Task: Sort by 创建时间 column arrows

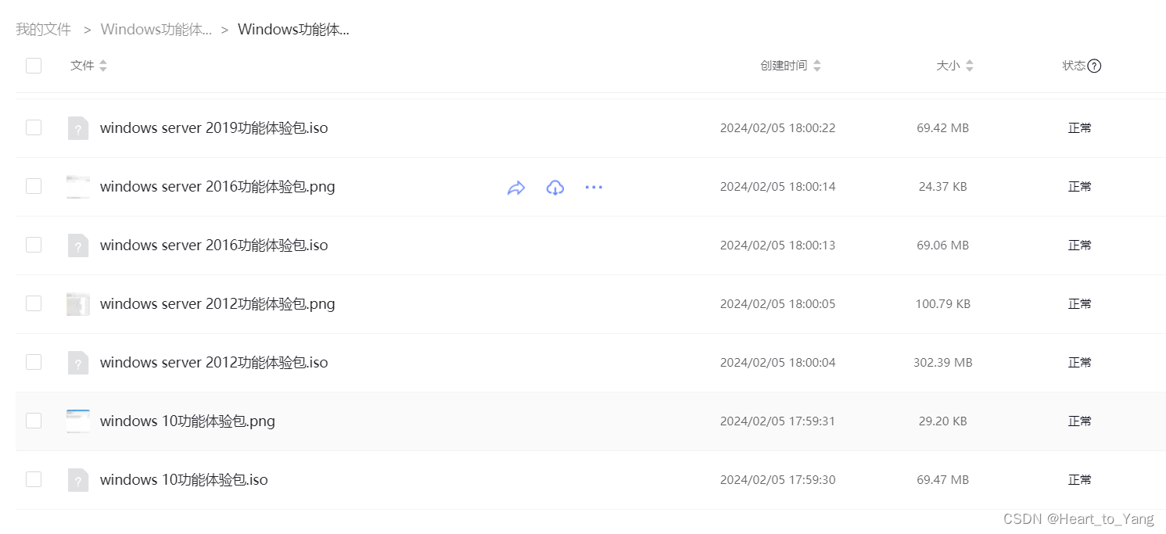Action: click(x=817, y=66)
